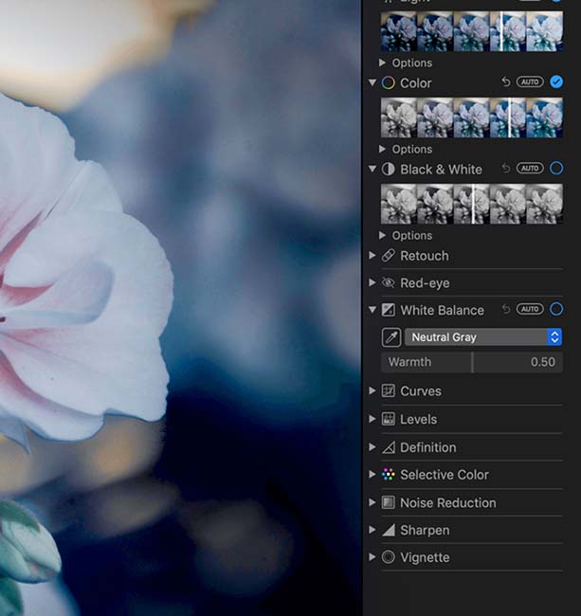The image size is (581, 616).
Task: Select the Retouch bandage icon
Action: [x=388, y=256]
